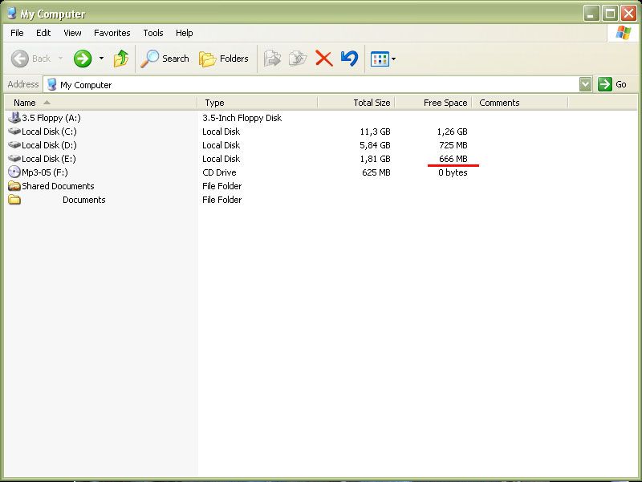Select Local Disk (C:)
This screenshot has height=482, width=642.
tap(49, 132)
